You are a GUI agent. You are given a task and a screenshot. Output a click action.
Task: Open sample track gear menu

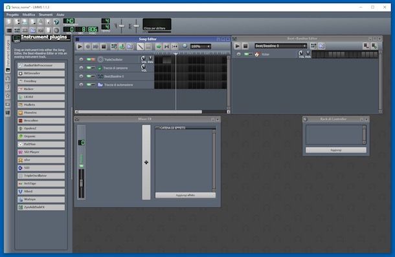(x=81, y=68)
